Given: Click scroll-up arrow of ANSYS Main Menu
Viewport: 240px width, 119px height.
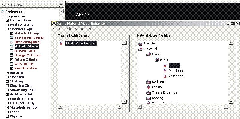Looking at the screenshot, I should (x=61, y=11).
